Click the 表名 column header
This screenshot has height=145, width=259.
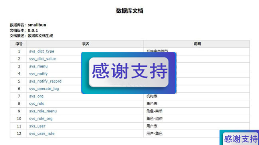click(86, 44)
